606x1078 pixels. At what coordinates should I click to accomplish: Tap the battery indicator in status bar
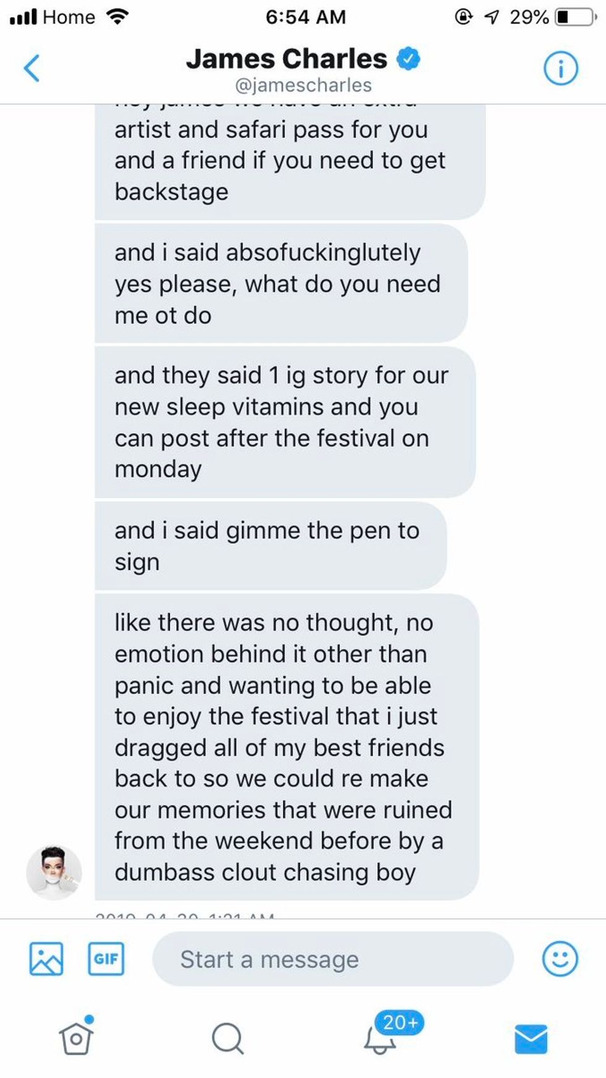coord(576,17)
